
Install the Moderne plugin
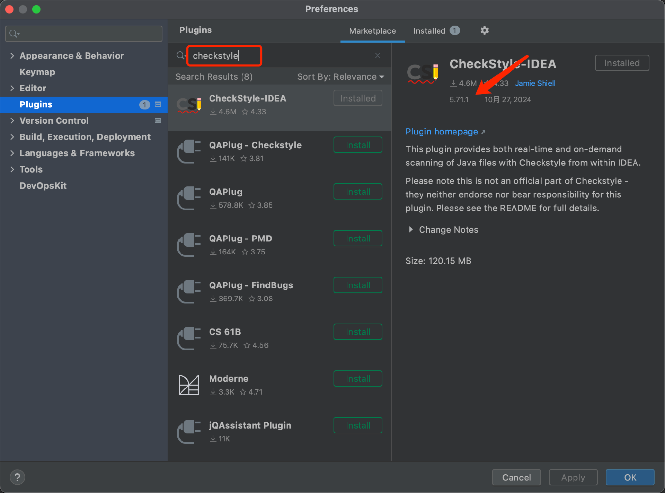tap(358, 379)
